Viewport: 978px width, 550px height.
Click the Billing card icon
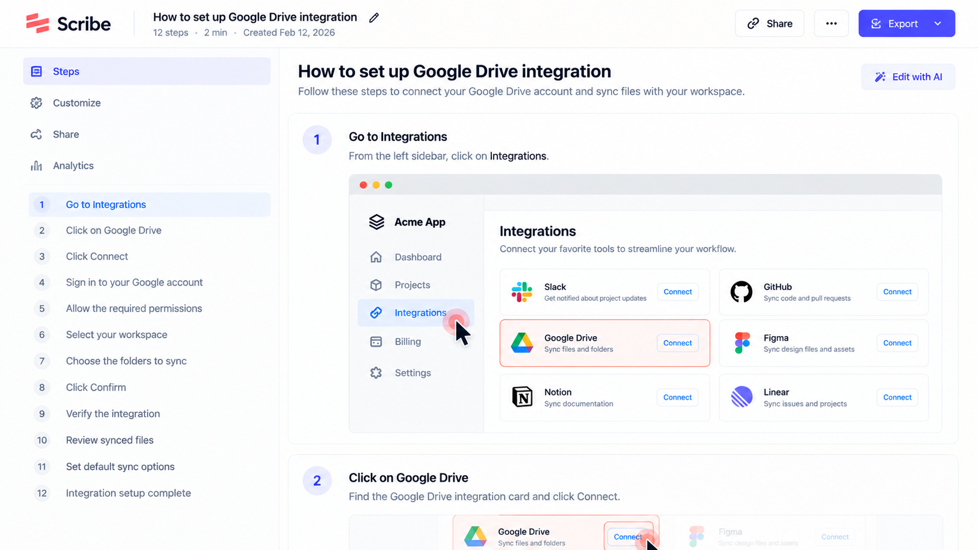tap(376, 342)
